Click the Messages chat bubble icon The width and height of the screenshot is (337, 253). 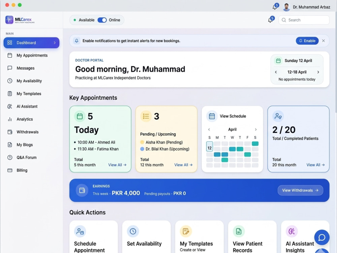pos(10,68)
